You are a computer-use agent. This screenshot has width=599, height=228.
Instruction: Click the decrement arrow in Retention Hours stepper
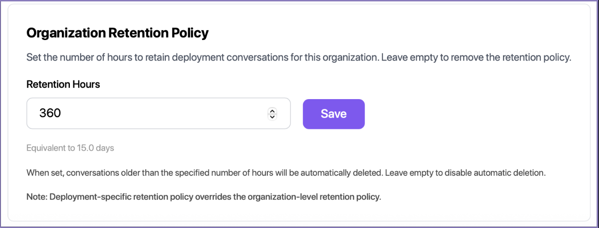pyautogui.click(x=272, y=116)
